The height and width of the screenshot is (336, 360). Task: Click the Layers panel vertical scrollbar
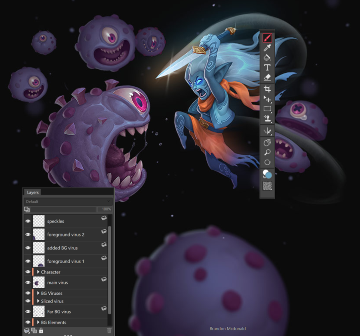pos(110,270)
